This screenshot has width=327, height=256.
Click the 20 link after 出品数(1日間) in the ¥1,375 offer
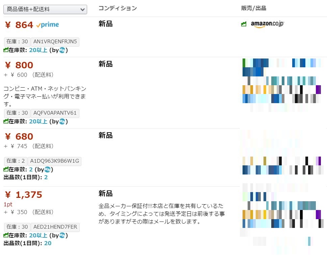click(x=48, y=243)
